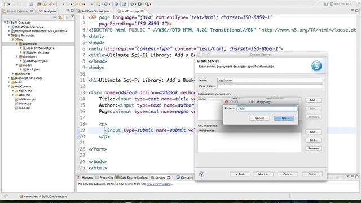Close the addForm.jsp editor tab

tap(142, 11)
